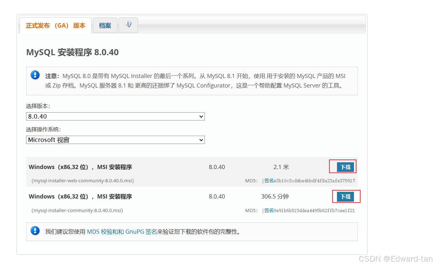This screenshot has height=266, width=434.
Task: Click the blue icon beside 我们建议您使用
Action: click(x=35, y=230)
